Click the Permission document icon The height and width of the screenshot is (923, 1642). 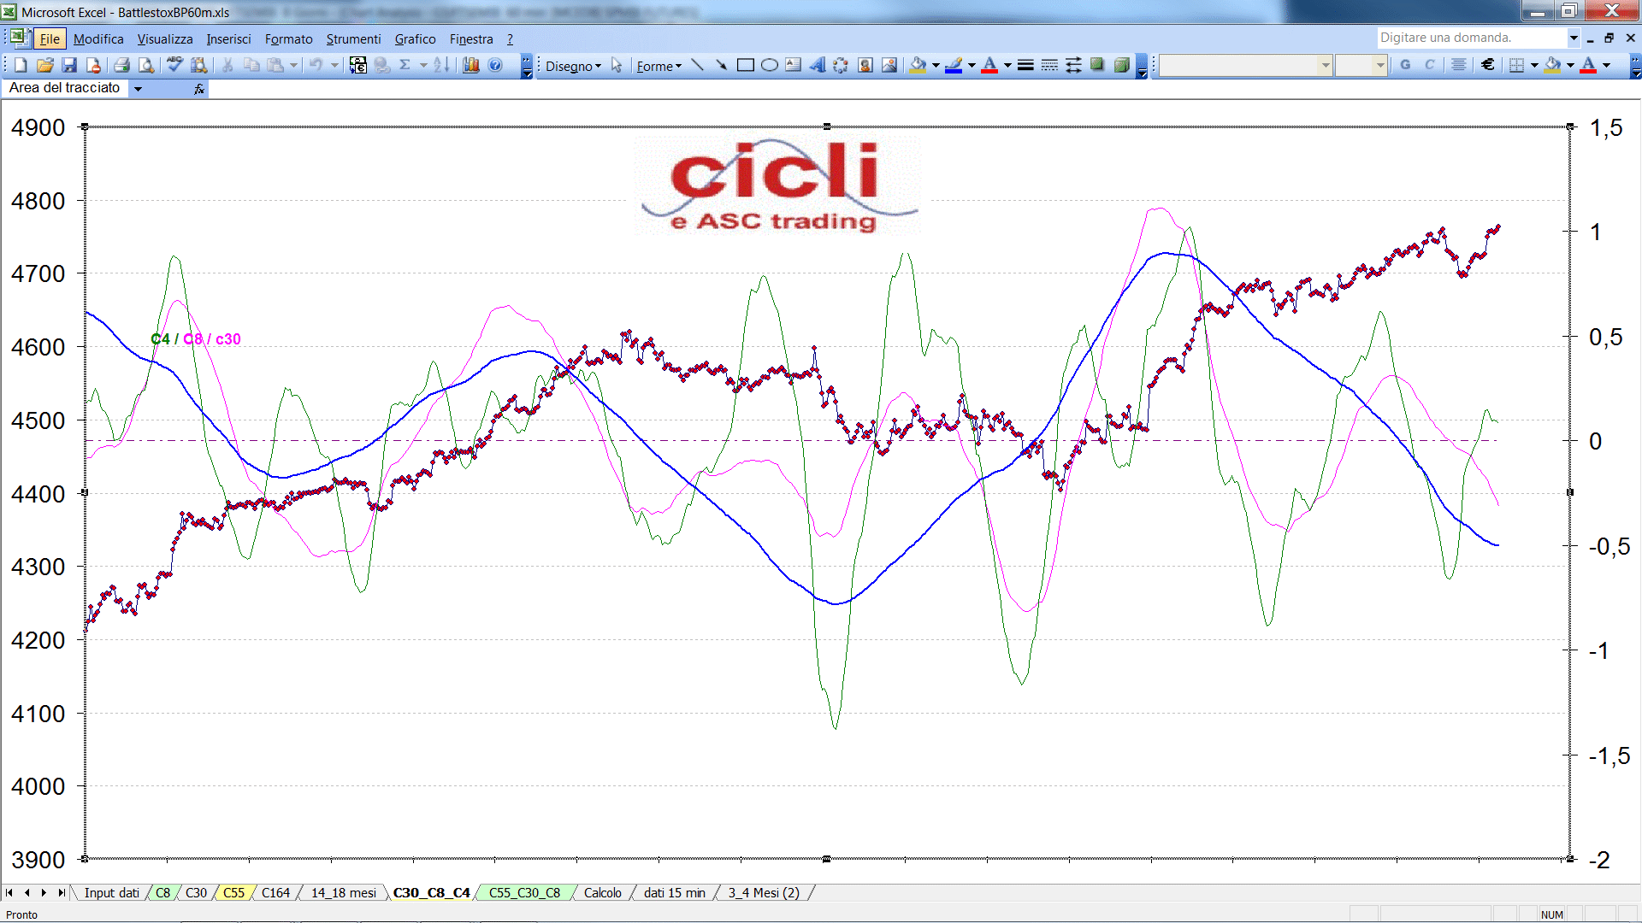pos(94,65)
